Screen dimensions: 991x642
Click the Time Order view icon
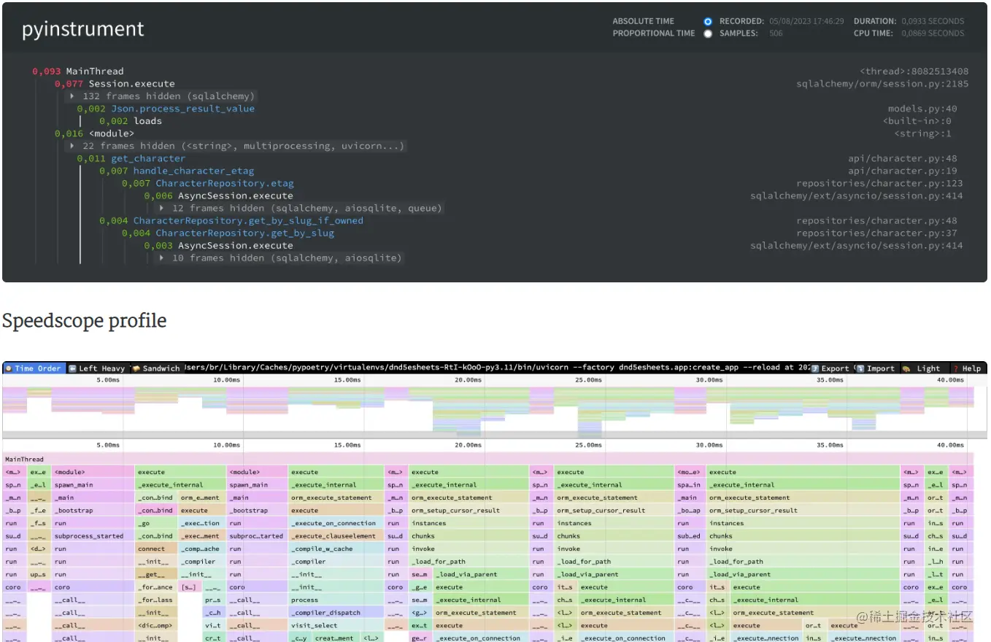9,368
